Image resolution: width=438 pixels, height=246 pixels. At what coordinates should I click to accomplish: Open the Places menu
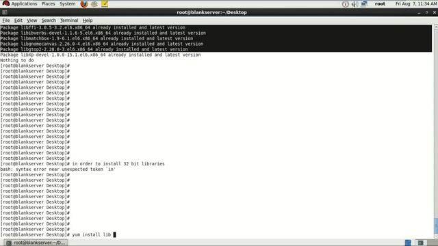pyautogui.click(x=48, y=3)
